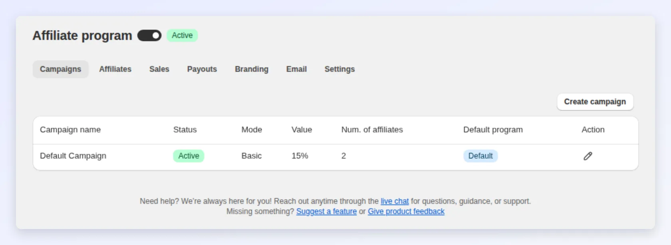The height and width of the screenshot is (245, 671).
Task: Open the live chat link
Action: (395, 201)
